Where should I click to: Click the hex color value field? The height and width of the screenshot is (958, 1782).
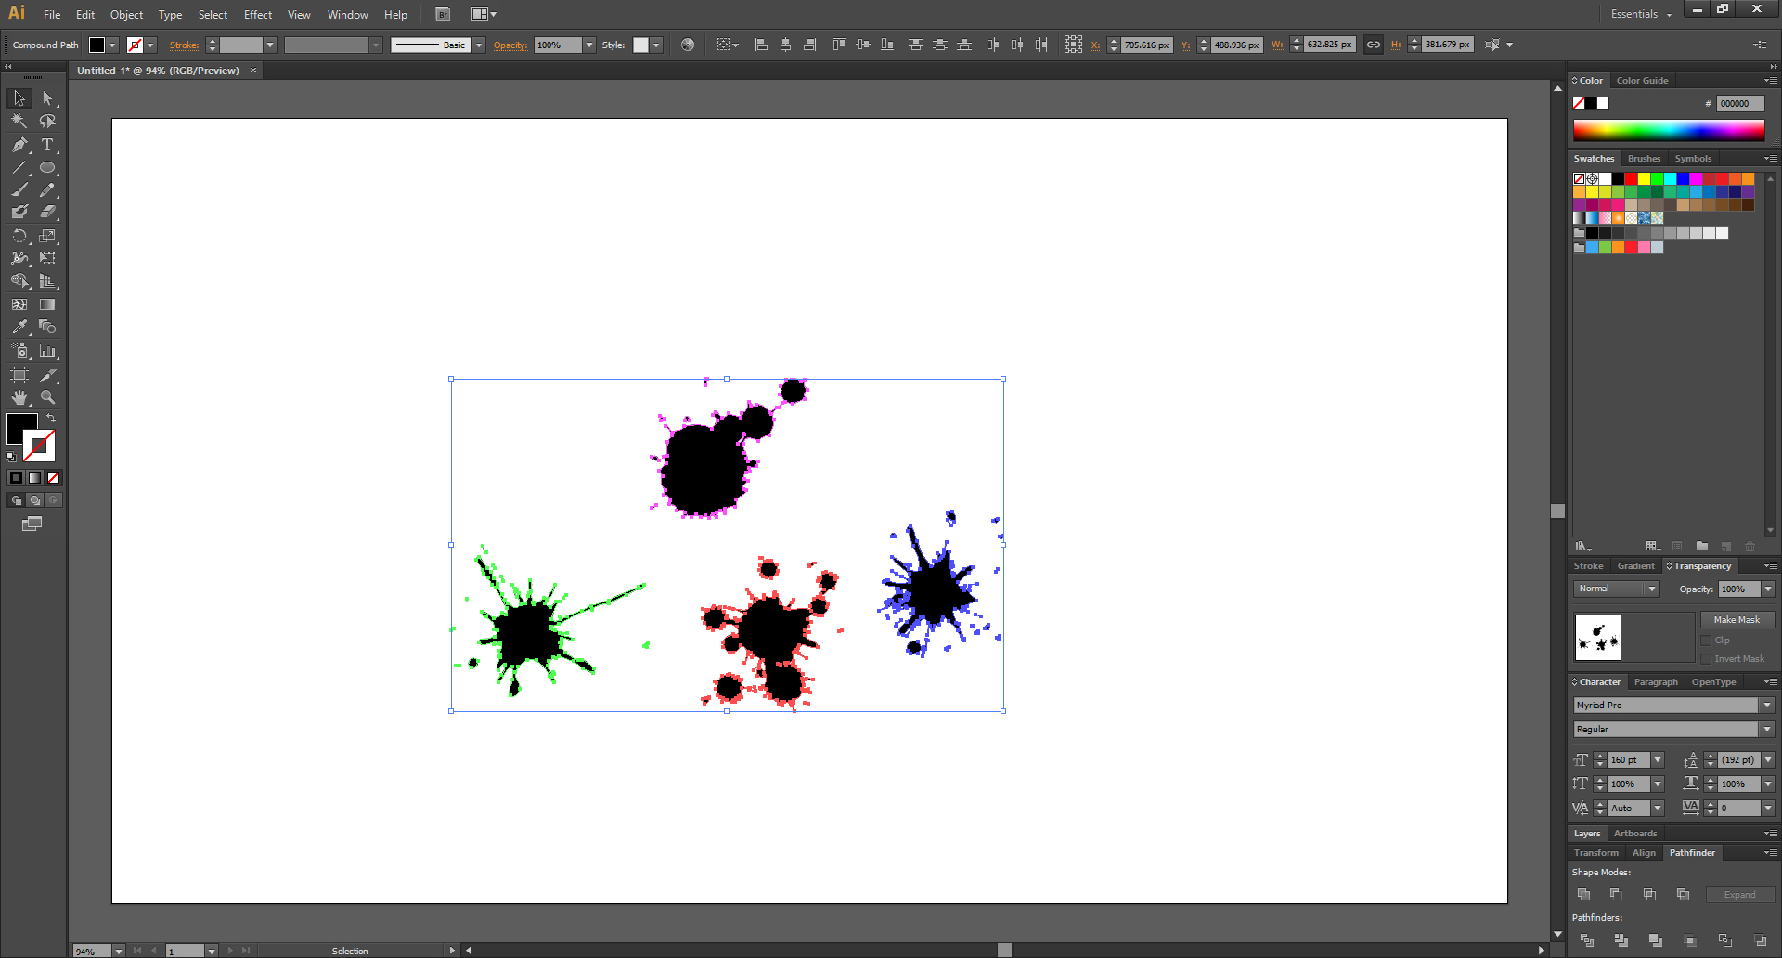pyautogui.click(x=1739, y=103)
